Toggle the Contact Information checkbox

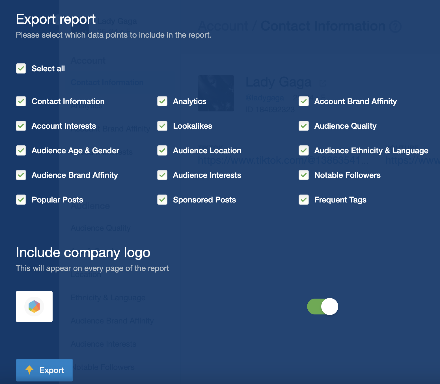pyautogui.click(x=21, y=101)
